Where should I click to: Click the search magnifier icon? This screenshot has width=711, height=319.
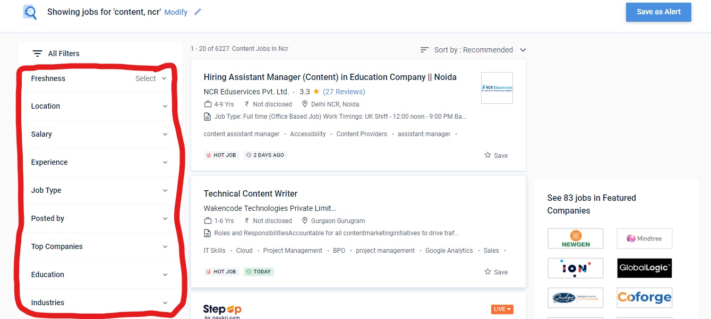pos(30,12)
